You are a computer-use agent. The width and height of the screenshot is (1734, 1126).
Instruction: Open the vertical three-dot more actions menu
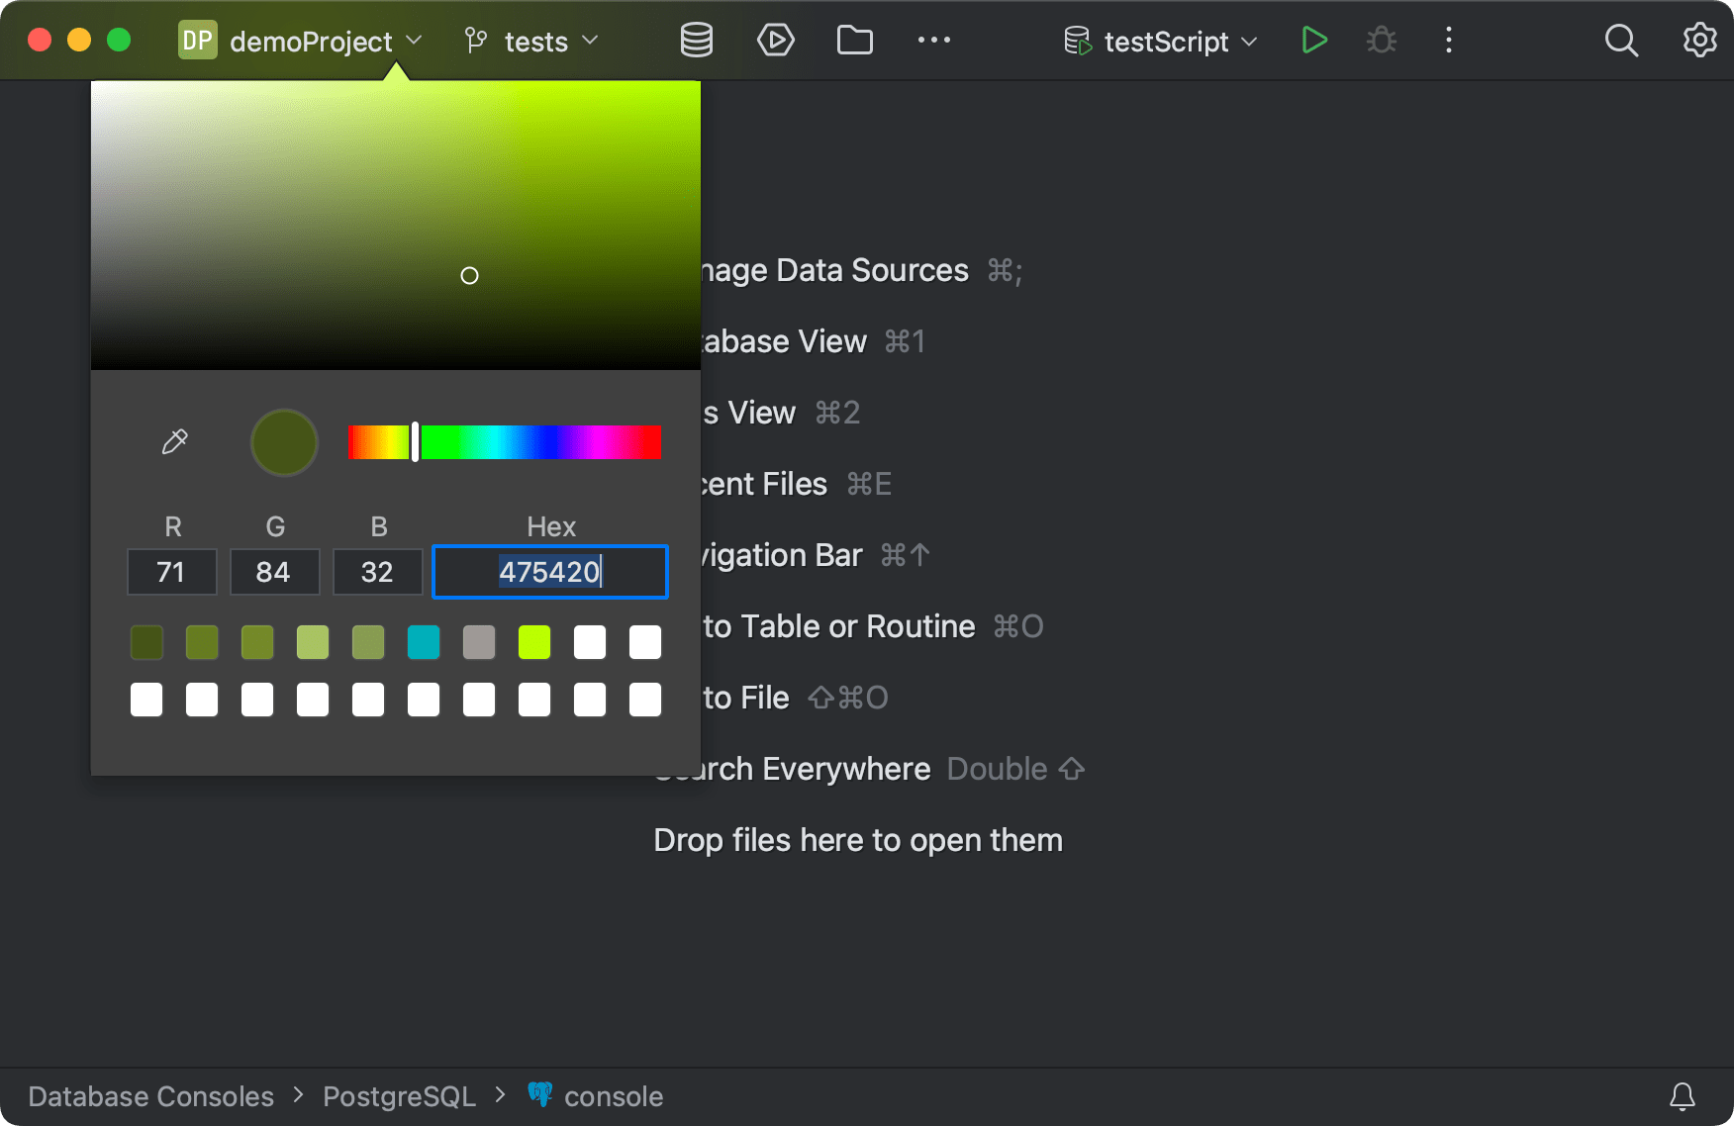(1449, 41)
